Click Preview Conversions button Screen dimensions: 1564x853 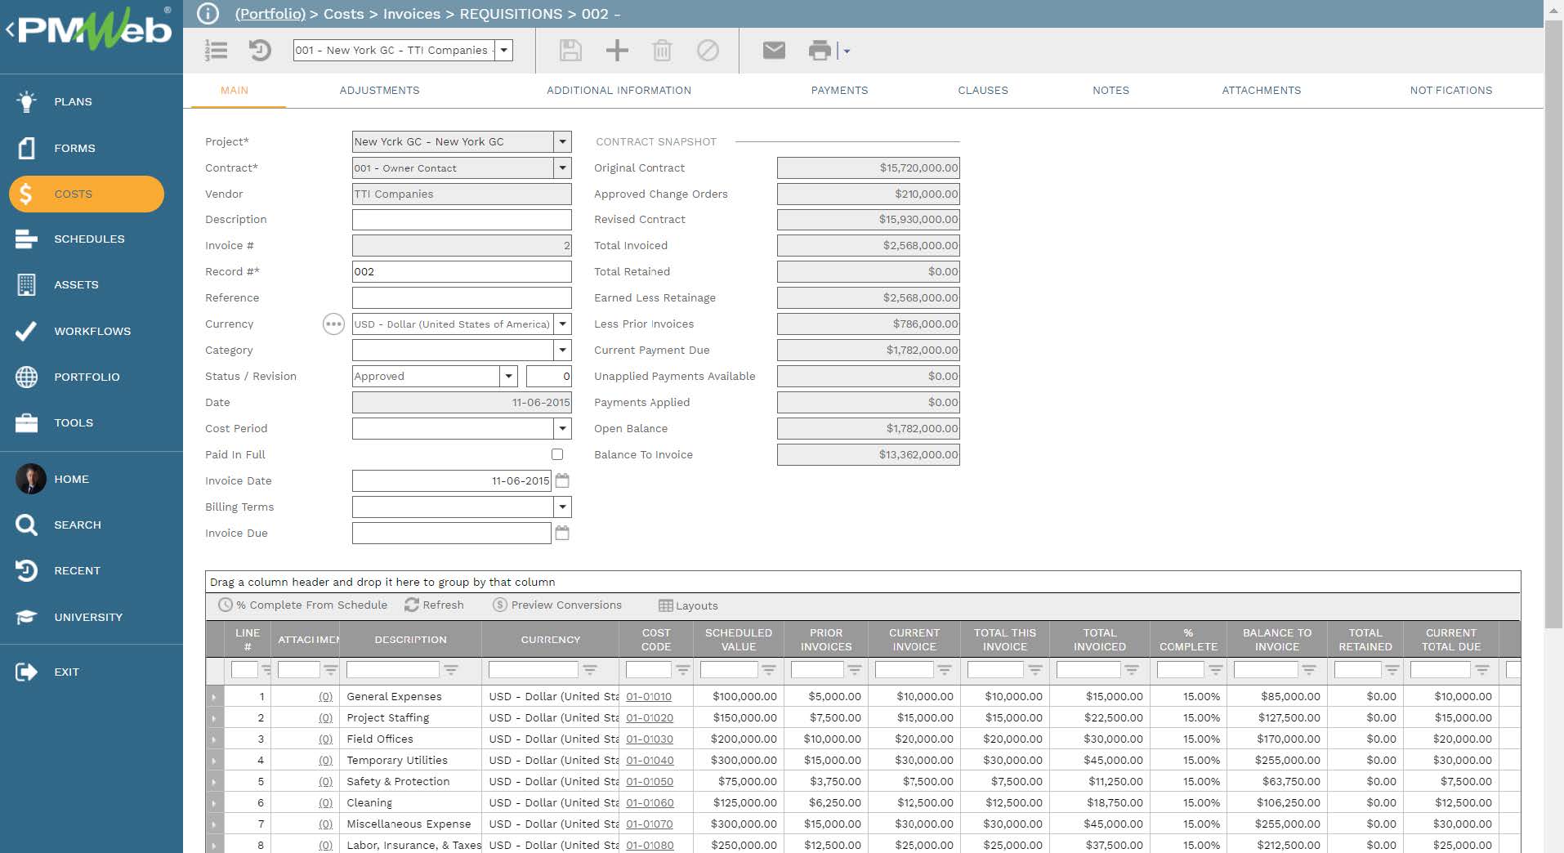557,605
